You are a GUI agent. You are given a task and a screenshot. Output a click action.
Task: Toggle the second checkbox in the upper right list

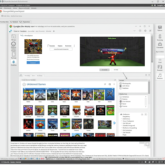pos(121,86)
